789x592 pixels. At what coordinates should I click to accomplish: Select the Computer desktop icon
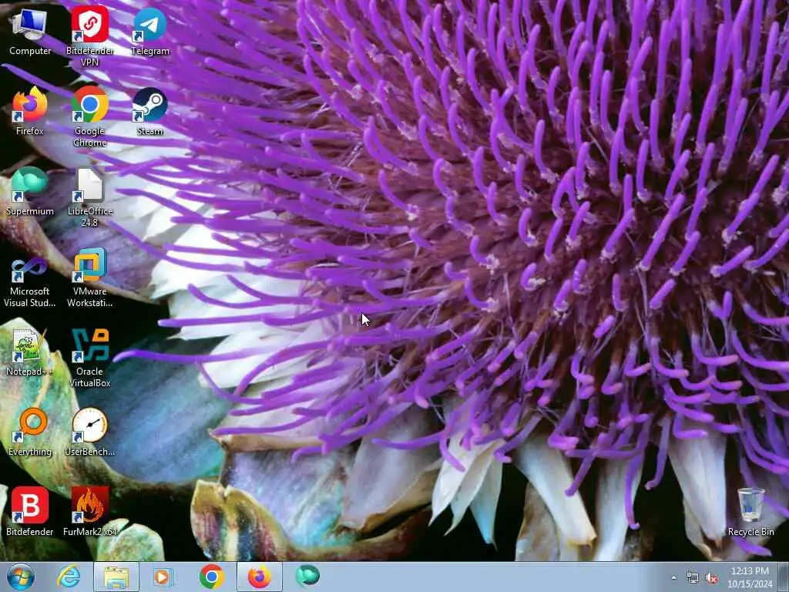pyautogui.click(x=30, y=32)
